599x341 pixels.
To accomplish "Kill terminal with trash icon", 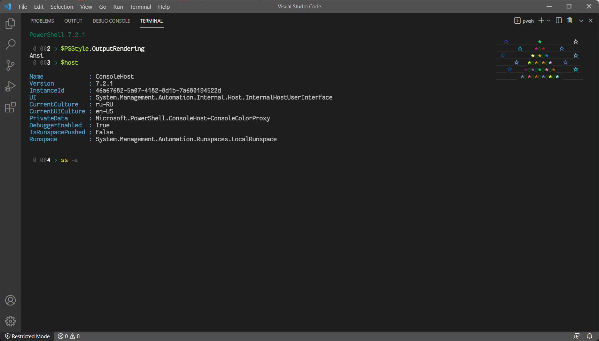I will point(570,21).
